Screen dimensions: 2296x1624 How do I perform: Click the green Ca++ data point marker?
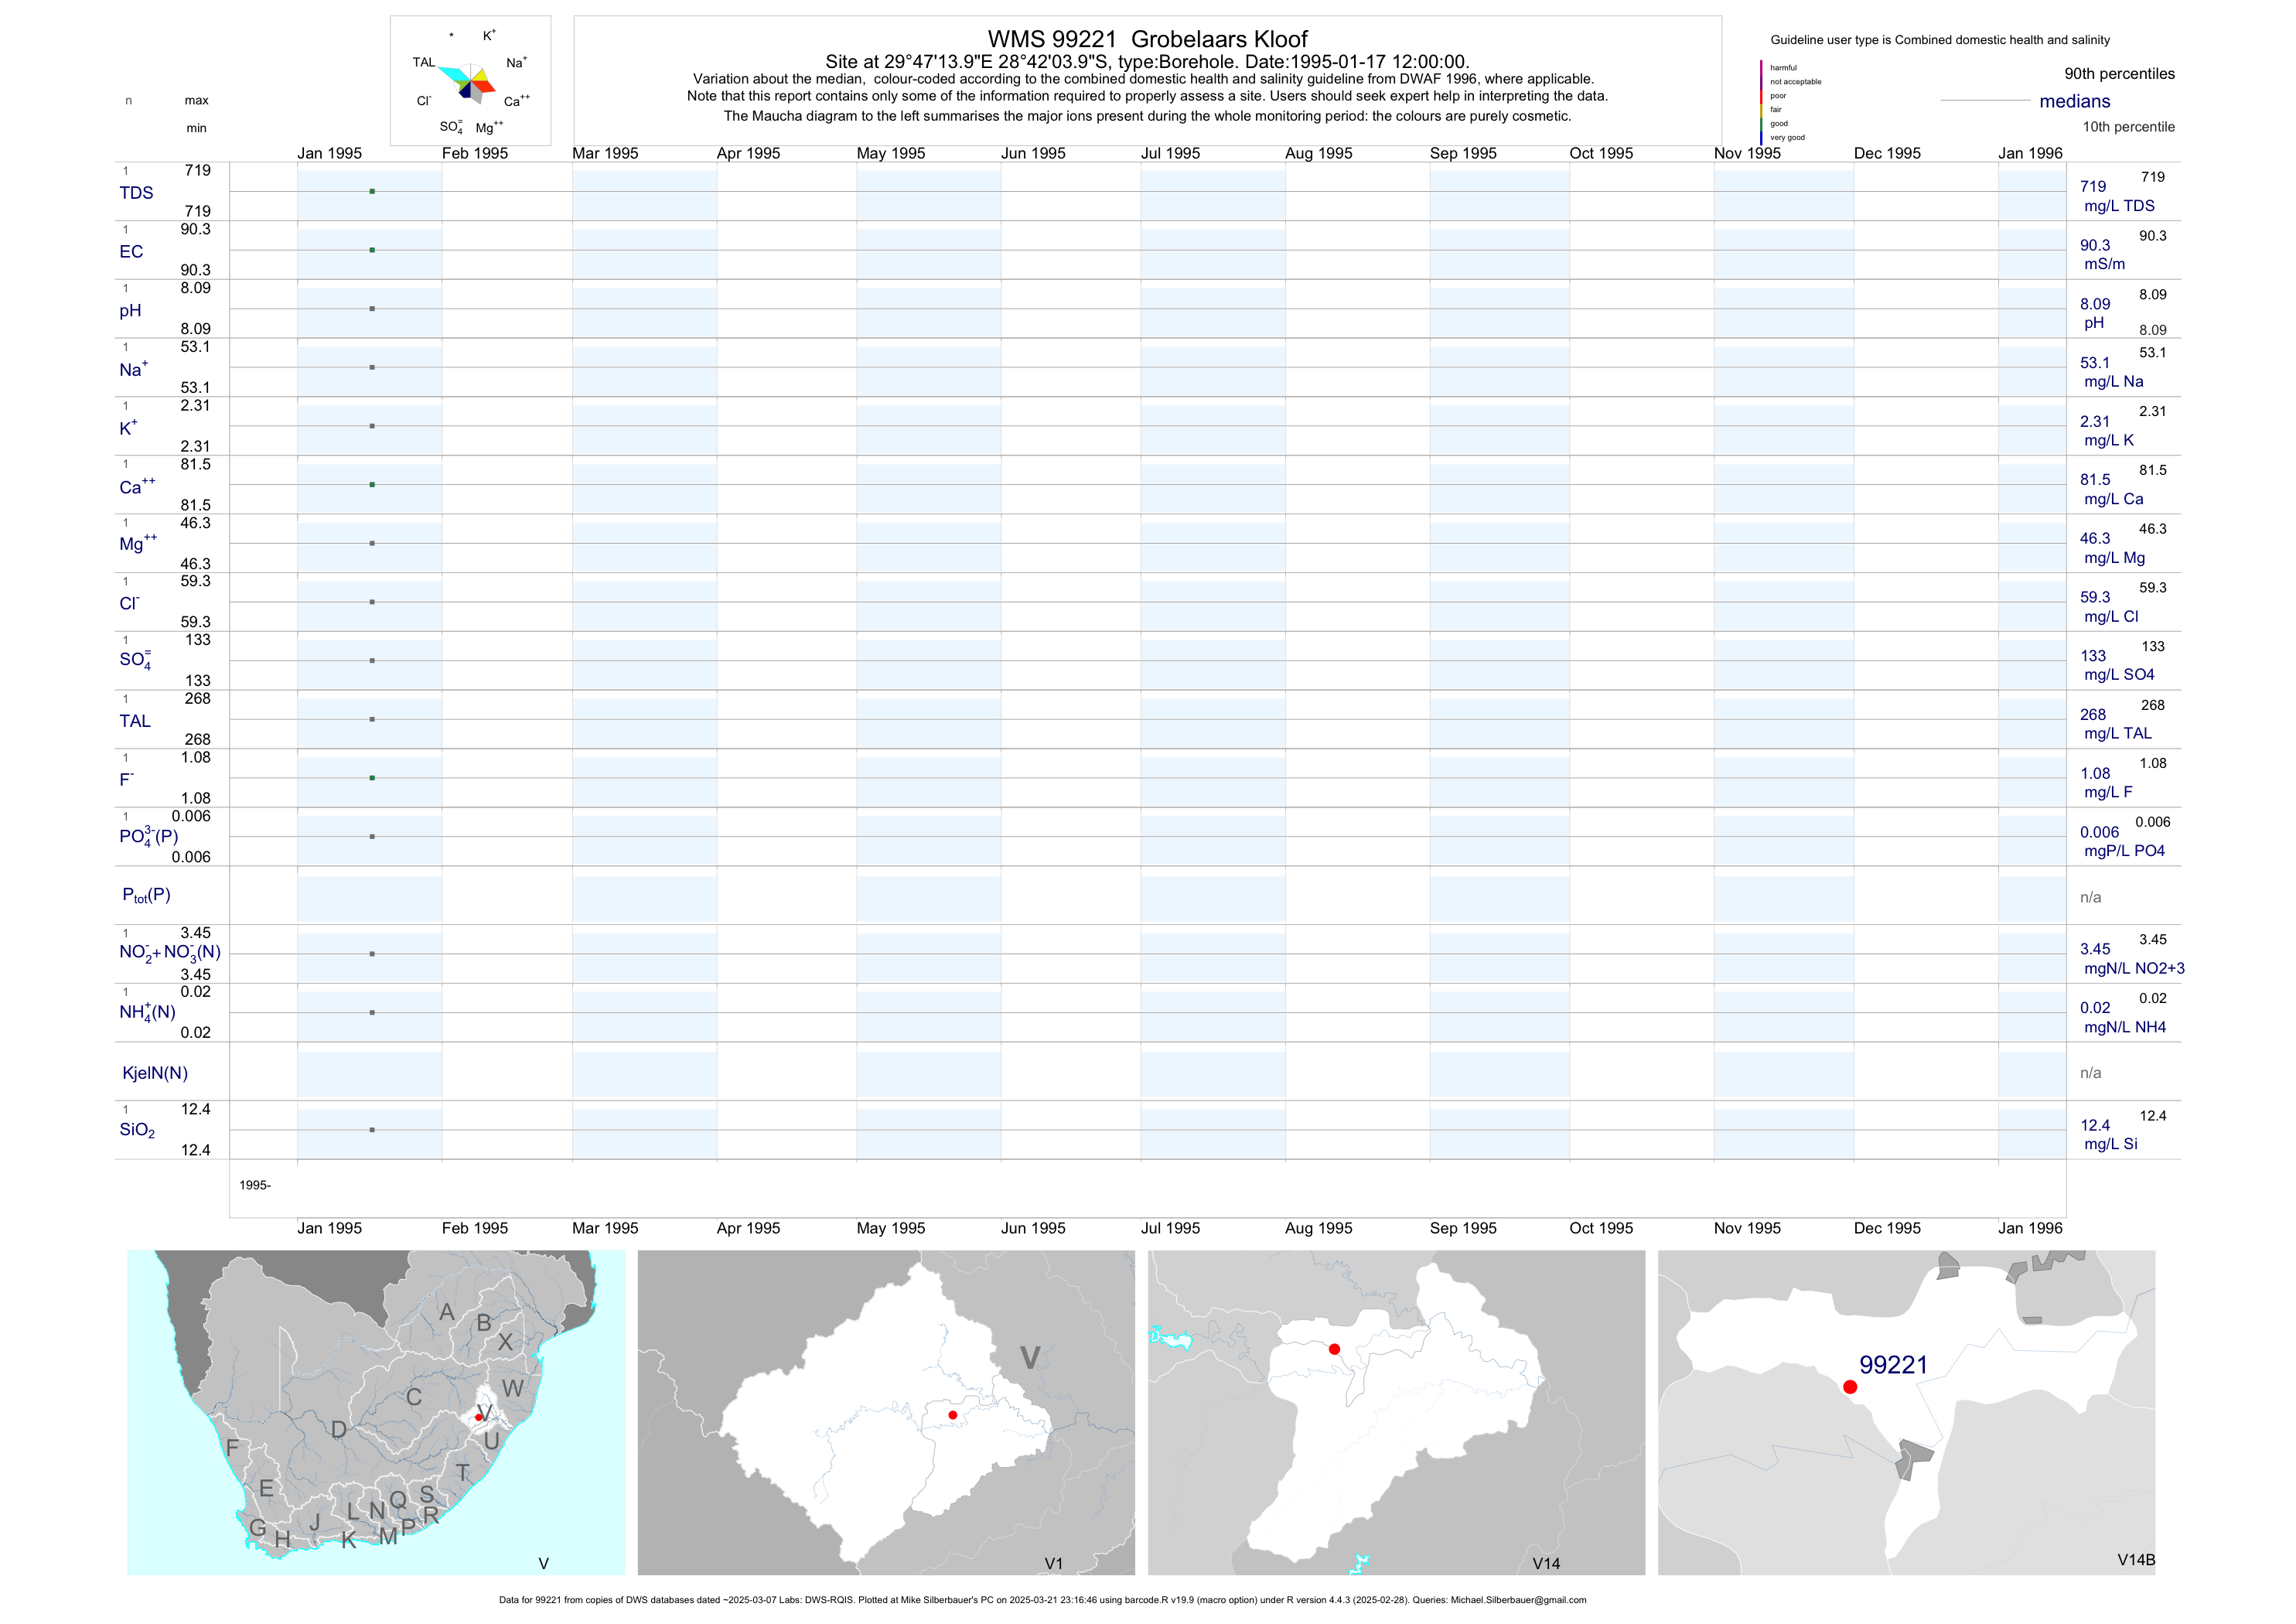coord(372,485)
